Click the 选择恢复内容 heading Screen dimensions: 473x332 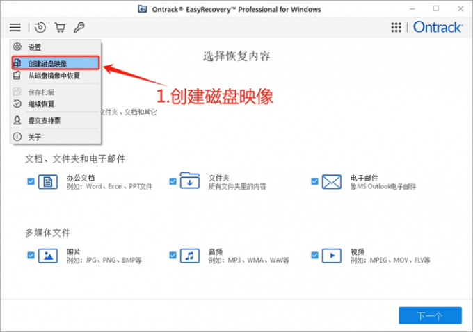coord(236,56)
